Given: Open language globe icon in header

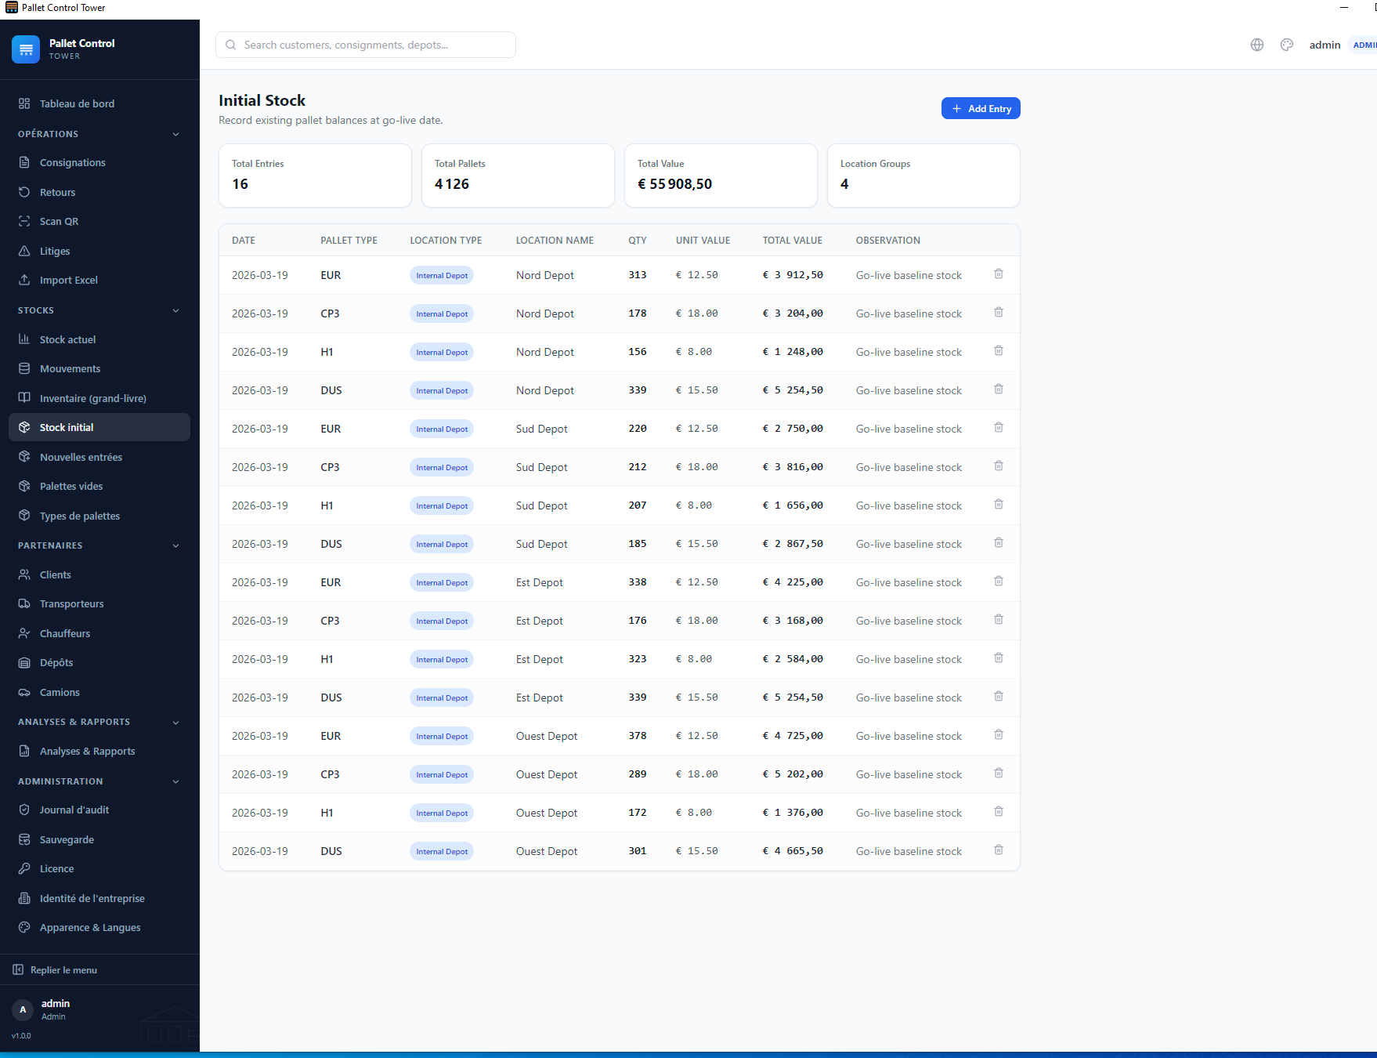Looking at the screenshot, I should tap(1257, 45).
